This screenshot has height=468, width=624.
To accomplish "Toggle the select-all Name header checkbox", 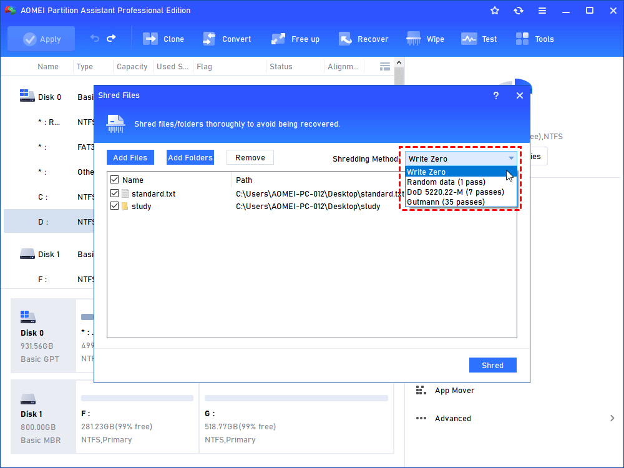I will pyautogui.click(x=114, y=180).
